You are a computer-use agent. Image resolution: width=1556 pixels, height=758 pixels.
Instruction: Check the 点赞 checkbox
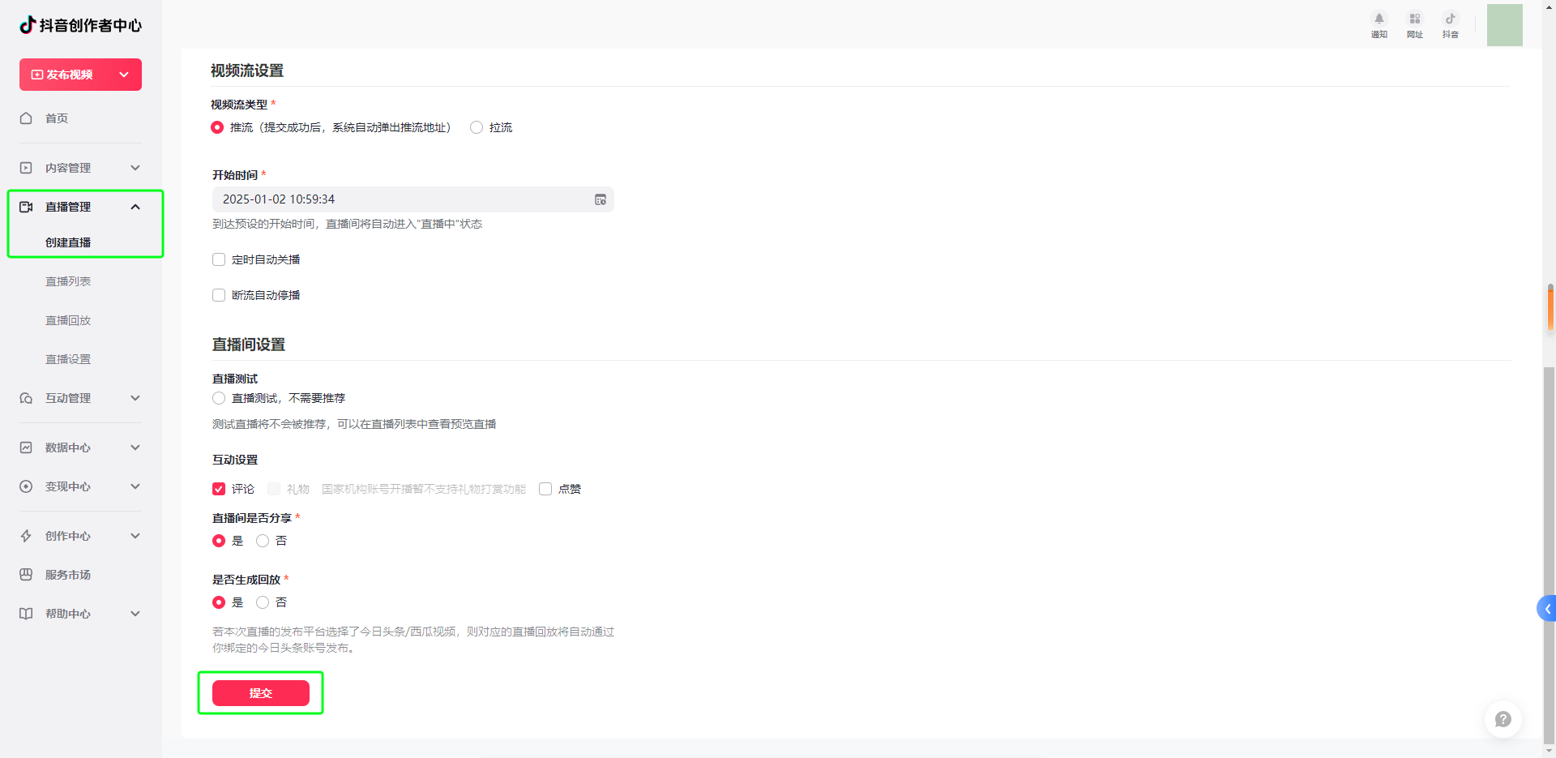tap(545, 489)
